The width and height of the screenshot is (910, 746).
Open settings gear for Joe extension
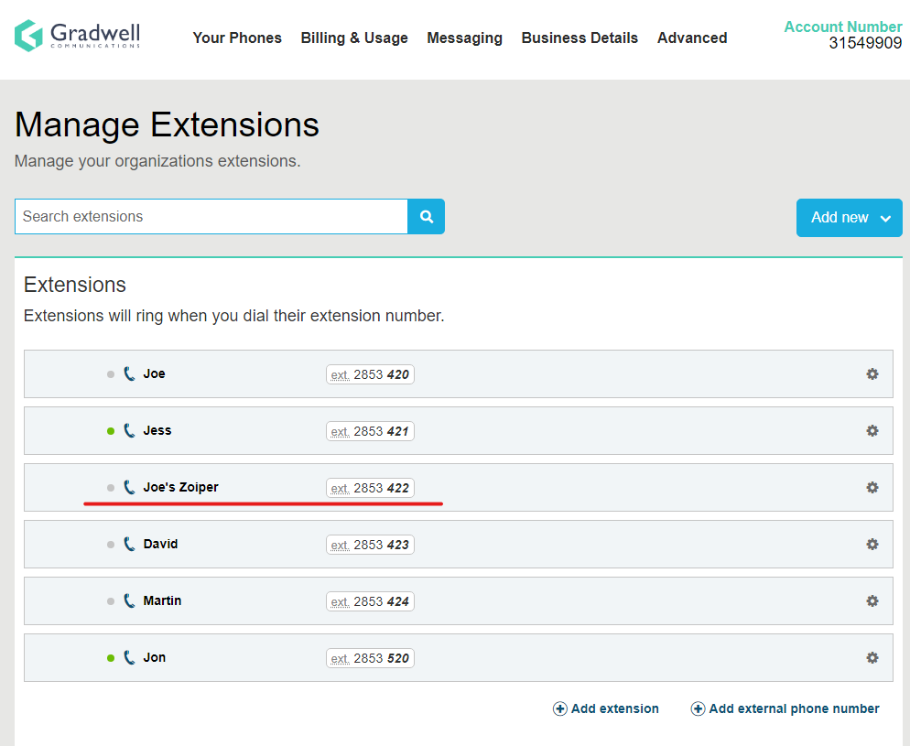[872, 374]
